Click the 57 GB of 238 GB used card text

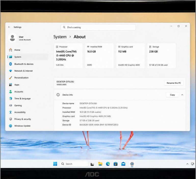tap(158, 65)
